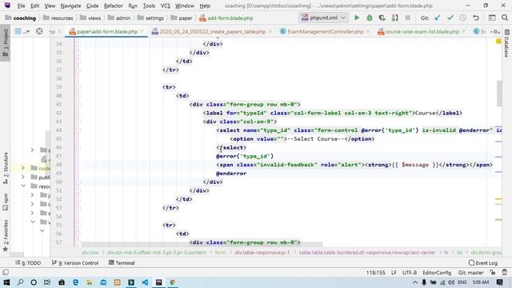512x288 pixels.
Task: Open the Project tool window
Action: (6, 43)
